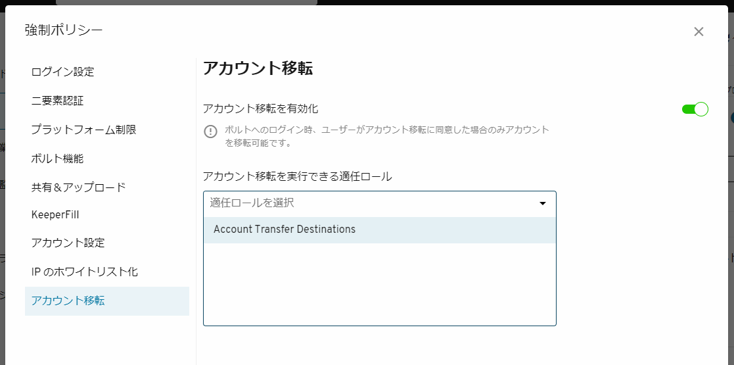This screenshot has height=365, width=734.
Task: Switch to 共有＆アップロード section
Action: point(78,187)
